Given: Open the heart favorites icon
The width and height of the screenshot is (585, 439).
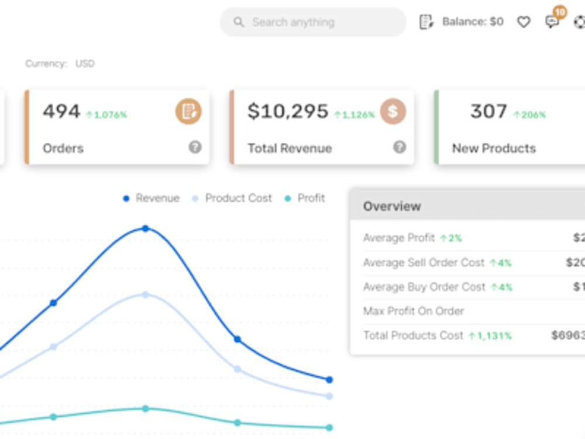Looking at the screenshot, I should [524, 22].
